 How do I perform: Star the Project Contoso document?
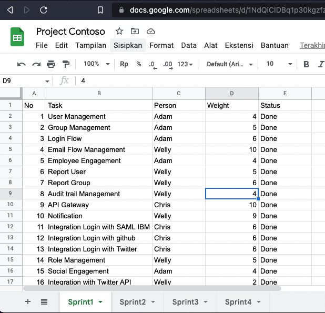119,31
